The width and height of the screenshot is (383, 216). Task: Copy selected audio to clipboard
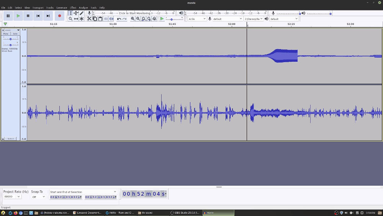coord(95,19)
